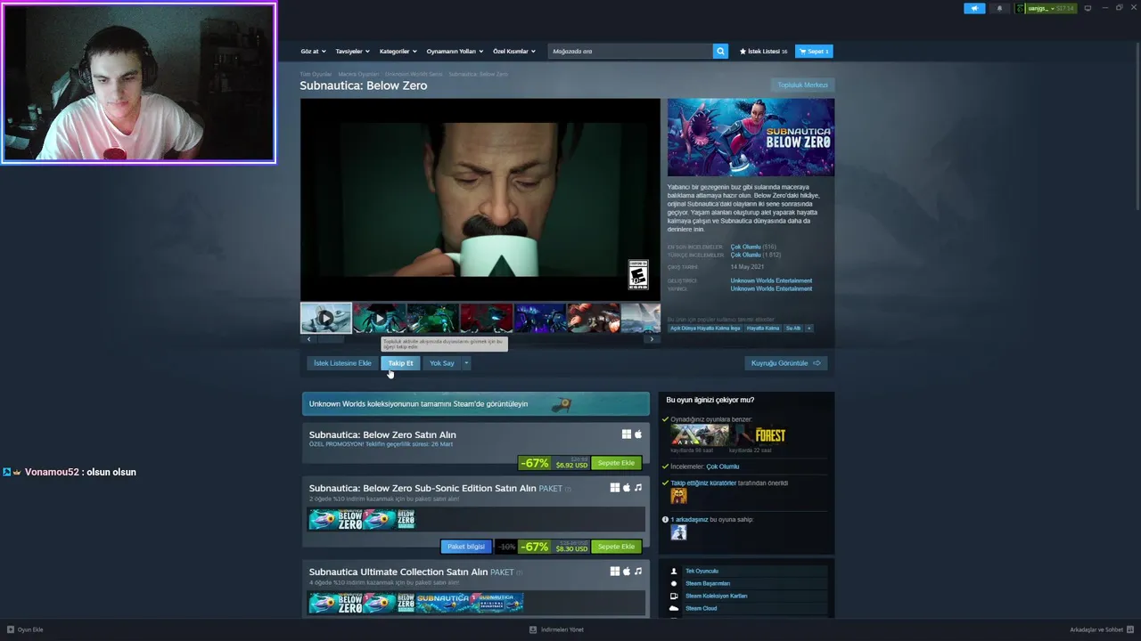
Task: Go to Unknown Worlds Serisi breadcrumb
Action: click(x=414, y=74)
